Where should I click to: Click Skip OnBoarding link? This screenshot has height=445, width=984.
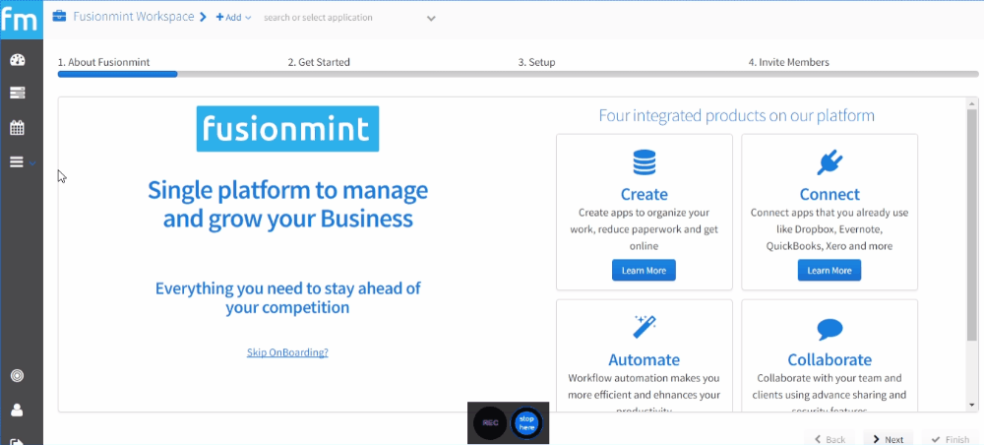[287, 352]
